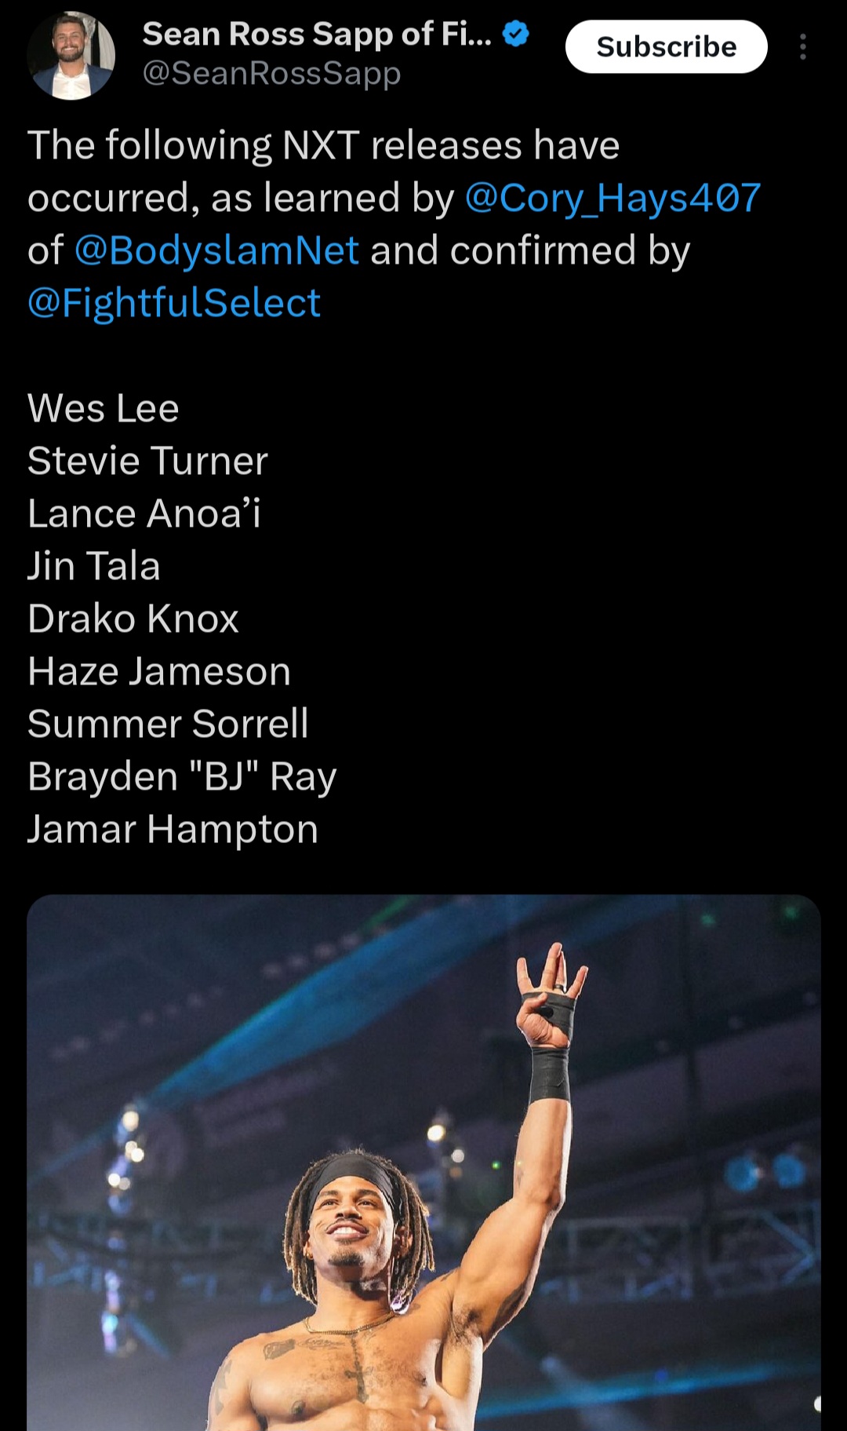Tap the Brayden "BJ" Ray line
The width and height of the screenshot is (847, 1431).
[x=182, y=776]
